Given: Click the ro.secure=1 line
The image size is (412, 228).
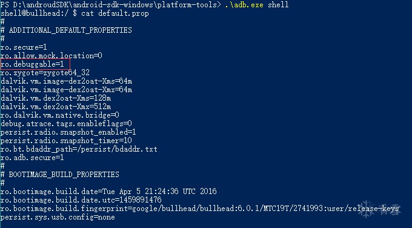Looking at the screenshot, I should [24, 47].
